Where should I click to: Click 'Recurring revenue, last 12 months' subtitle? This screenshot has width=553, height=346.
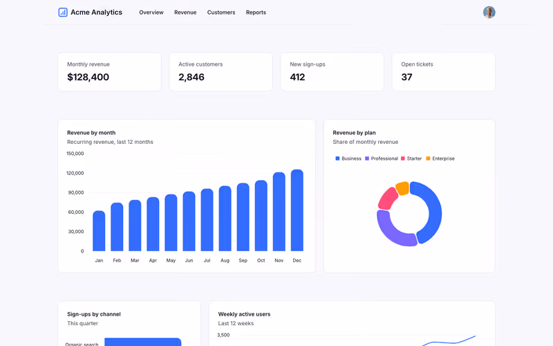point(110,142)
